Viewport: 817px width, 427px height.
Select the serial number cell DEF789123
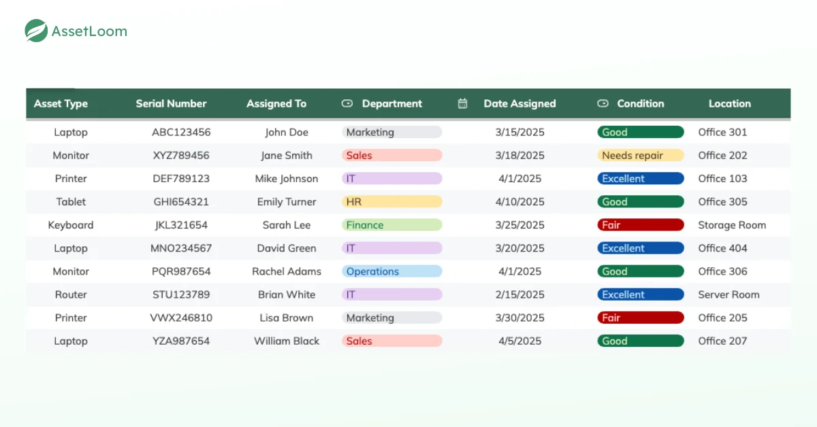pos(181,179)
